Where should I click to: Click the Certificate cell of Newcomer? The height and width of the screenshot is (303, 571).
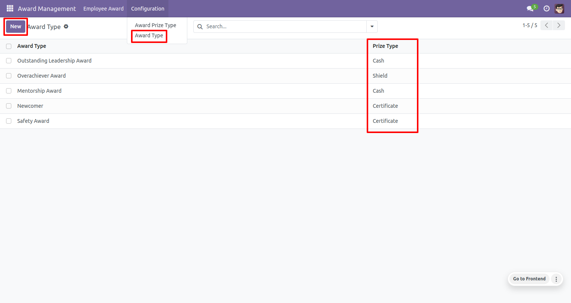(385, 106)
